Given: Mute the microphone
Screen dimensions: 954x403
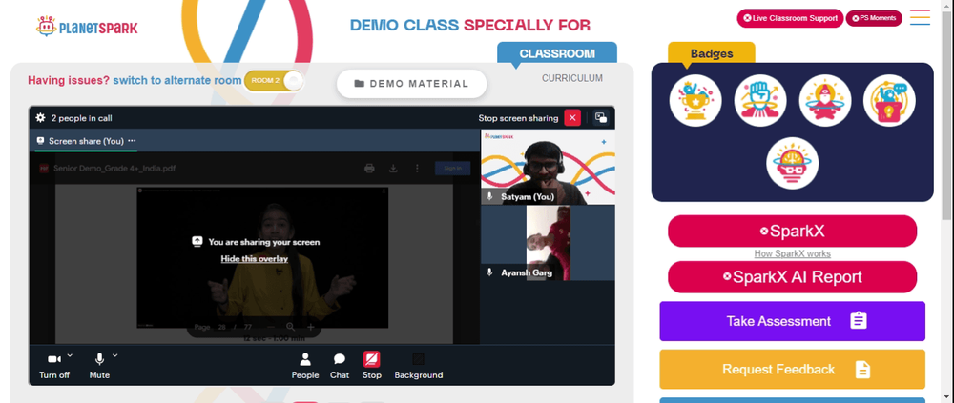Looking at the screenshot, I should 99,367.
